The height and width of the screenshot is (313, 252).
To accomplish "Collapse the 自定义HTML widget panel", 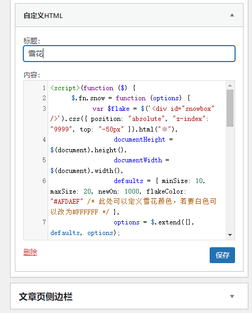I will click(232, 15).
